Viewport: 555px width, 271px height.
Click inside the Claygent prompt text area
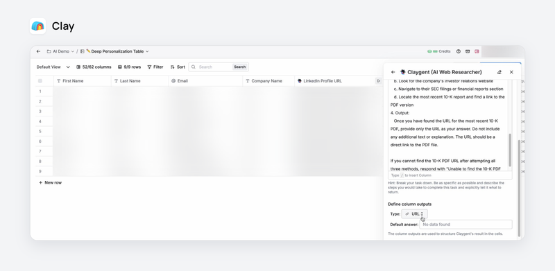tap(447, 125)
